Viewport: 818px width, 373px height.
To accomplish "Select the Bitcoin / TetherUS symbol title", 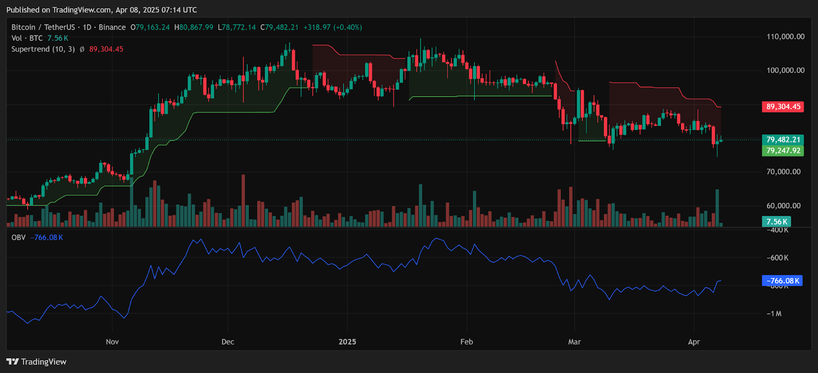I will point(43,28).
